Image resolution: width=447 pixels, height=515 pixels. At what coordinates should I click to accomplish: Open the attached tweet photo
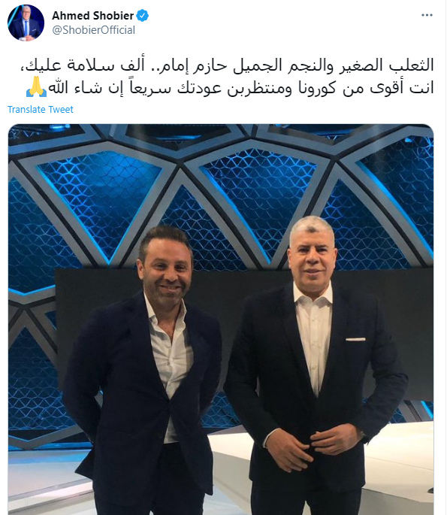221,320
